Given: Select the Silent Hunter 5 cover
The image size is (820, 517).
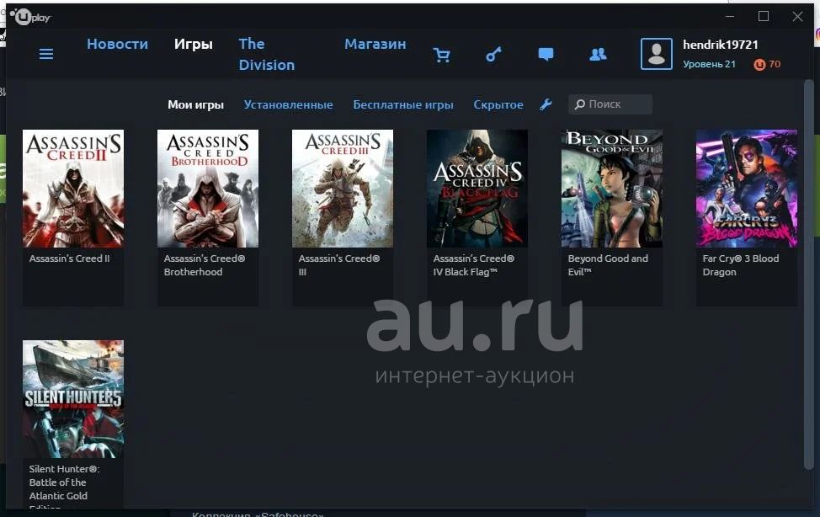Looking at the screenshot, I should 73,399.
